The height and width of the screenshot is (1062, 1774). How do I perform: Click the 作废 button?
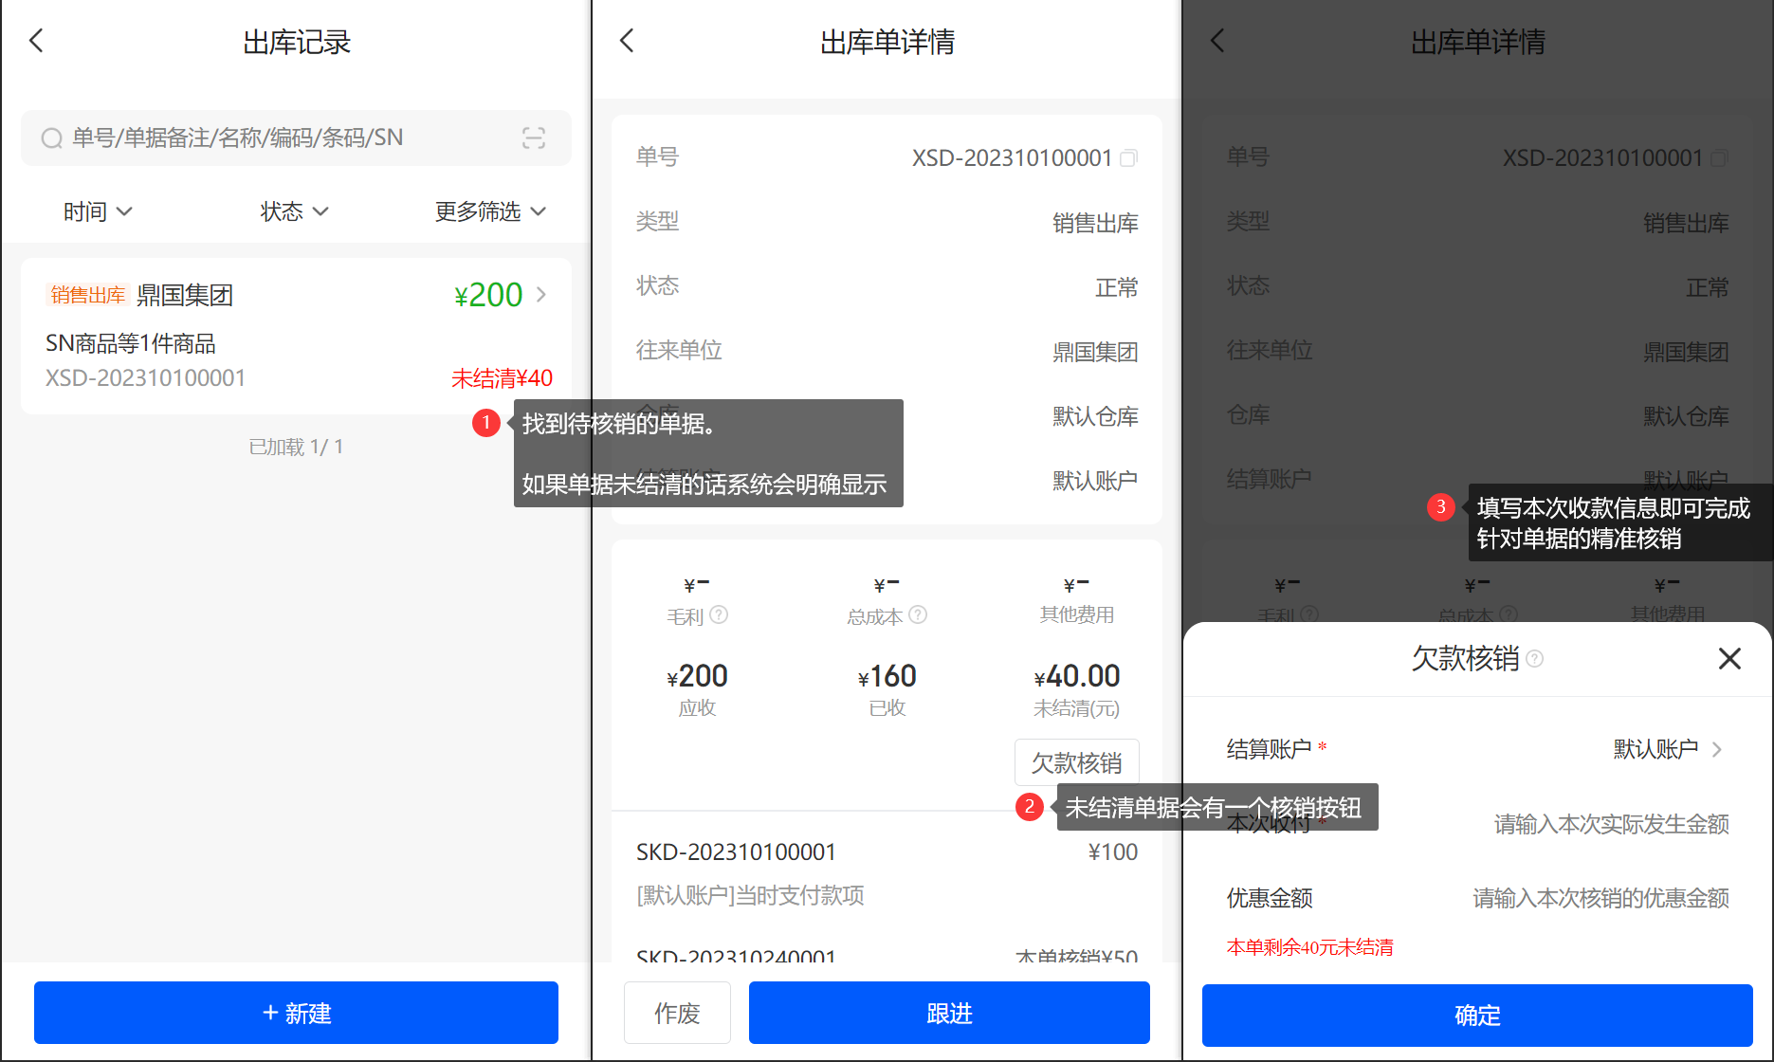point(677,1013)
